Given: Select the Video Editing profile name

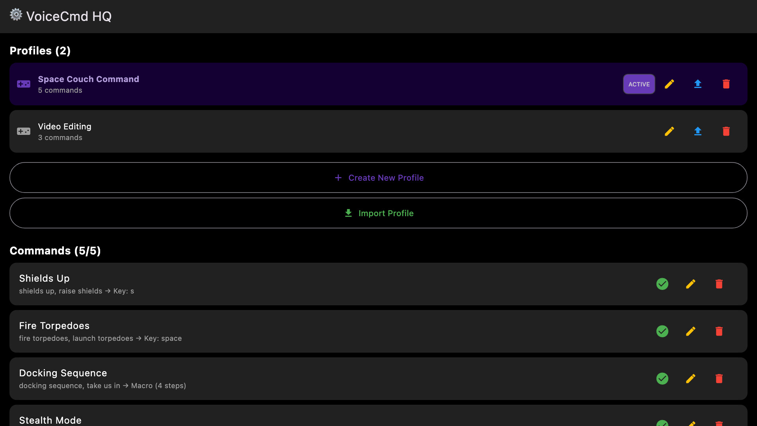Looking at the screenshot, I should 65,127.
